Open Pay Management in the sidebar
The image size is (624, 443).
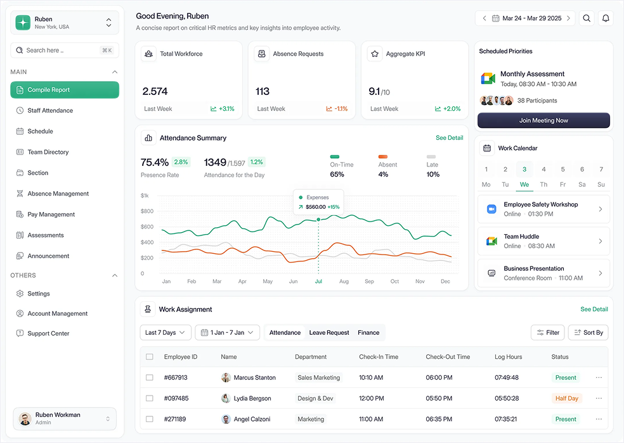click(65, 215)
